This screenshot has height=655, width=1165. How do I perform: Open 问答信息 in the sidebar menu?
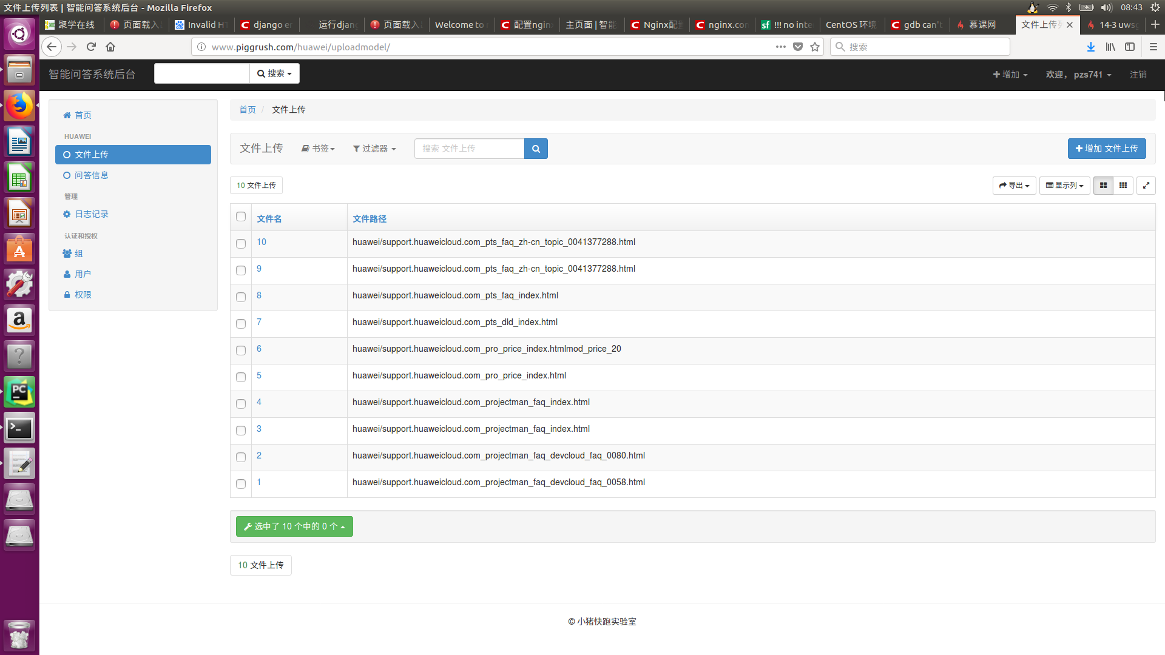click(91, 175)
